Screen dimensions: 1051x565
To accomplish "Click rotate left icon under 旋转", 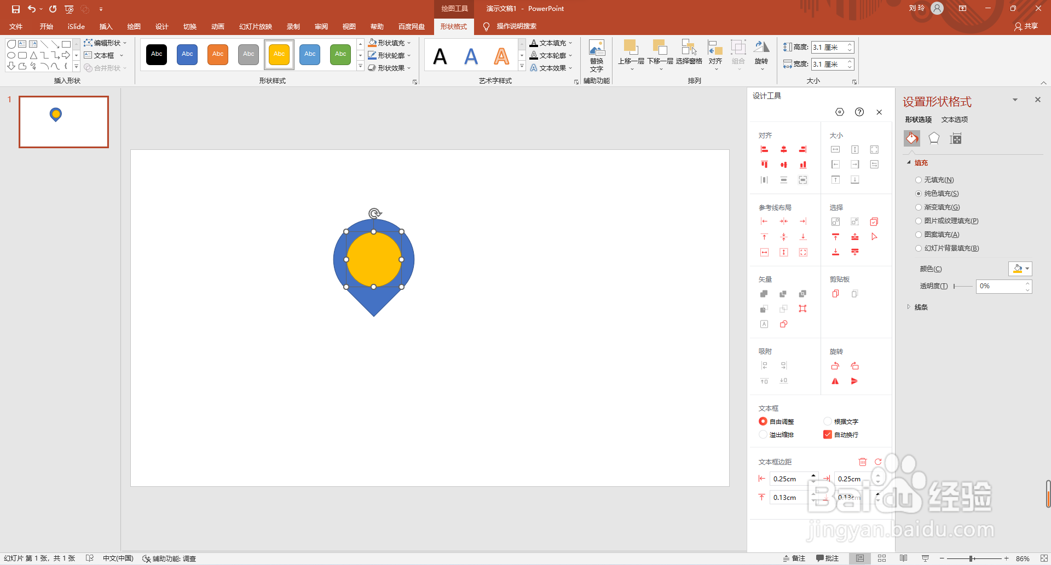I will pos(835,366).
